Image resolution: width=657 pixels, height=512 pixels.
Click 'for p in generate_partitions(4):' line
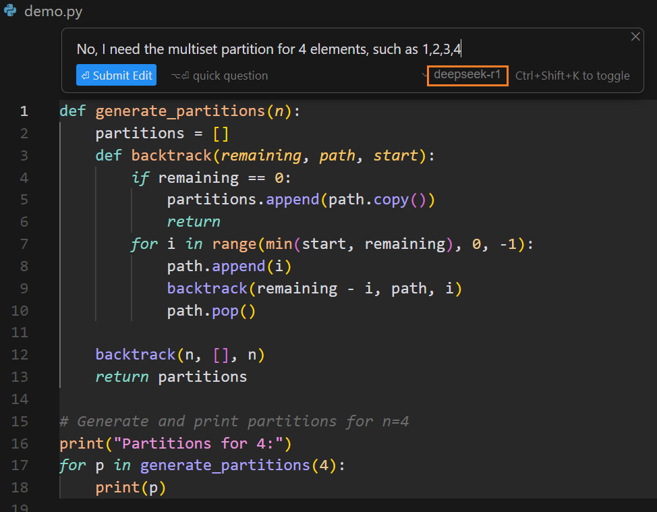[202, 465]
